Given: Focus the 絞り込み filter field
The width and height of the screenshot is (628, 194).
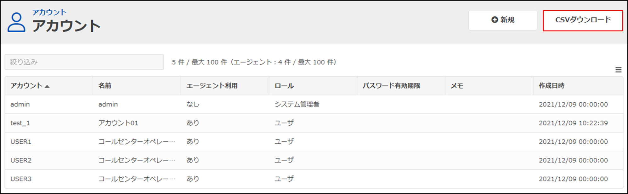Looking at the screenshot, I should coord(84,62).
